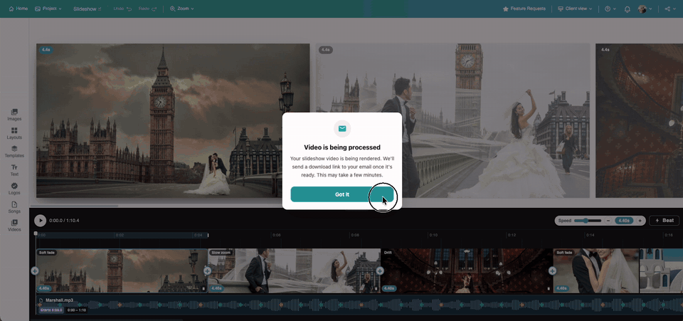Select the bride on bridge slide preview
Viewport: 683px width, 321px height.
point(452,121)
